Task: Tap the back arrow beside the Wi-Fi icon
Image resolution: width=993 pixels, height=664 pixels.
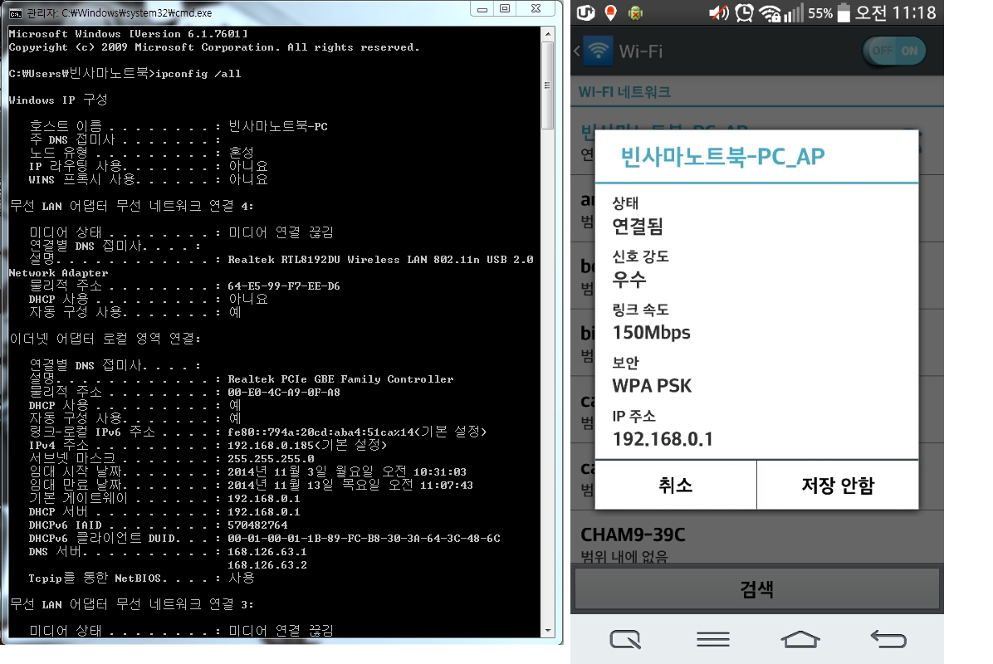Action: [576, 51]
